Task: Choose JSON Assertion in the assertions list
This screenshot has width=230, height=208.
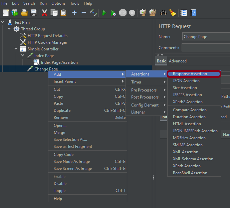Action: tap(186, 81)
